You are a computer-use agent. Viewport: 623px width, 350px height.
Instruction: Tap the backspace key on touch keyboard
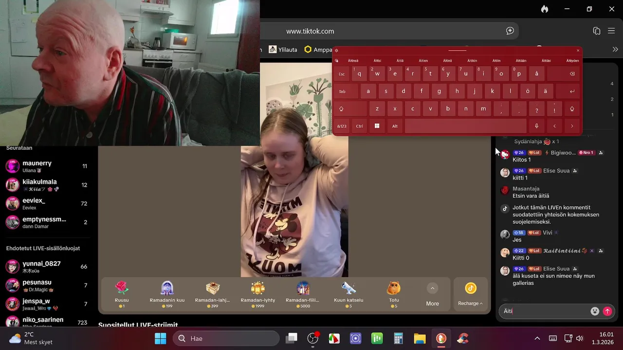coord(564,74)
